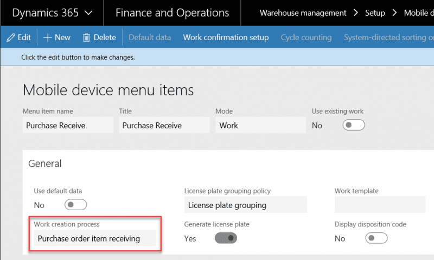
Task: Toggle Display disposition code switch
Action: pos(376,238)
